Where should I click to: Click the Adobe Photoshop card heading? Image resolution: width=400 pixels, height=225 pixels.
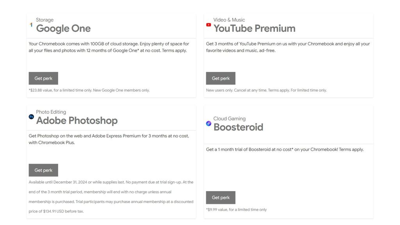coord(77,121)
